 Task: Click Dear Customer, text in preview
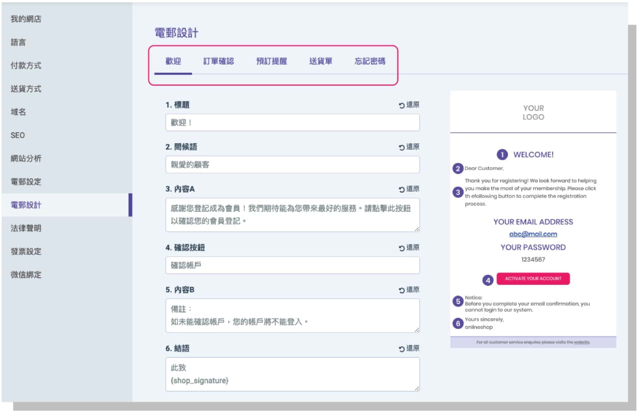(x=484, y=168)
